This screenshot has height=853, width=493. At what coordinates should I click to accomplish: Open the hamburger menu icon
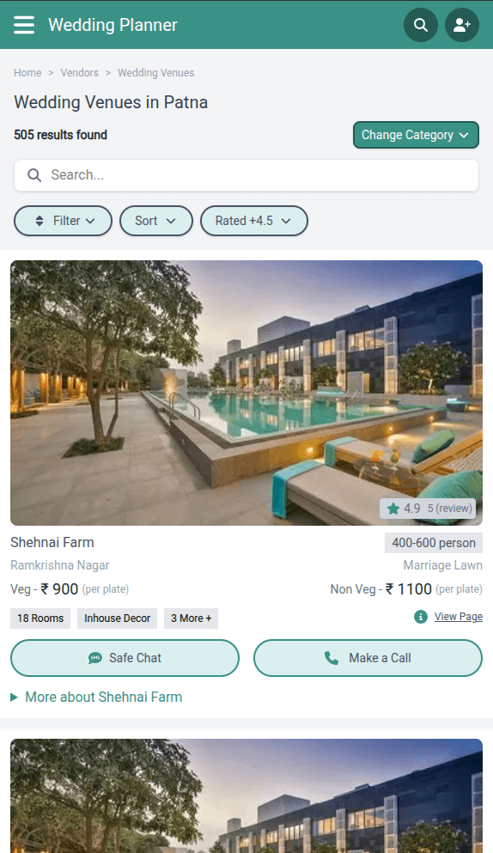tap(24, 25)
